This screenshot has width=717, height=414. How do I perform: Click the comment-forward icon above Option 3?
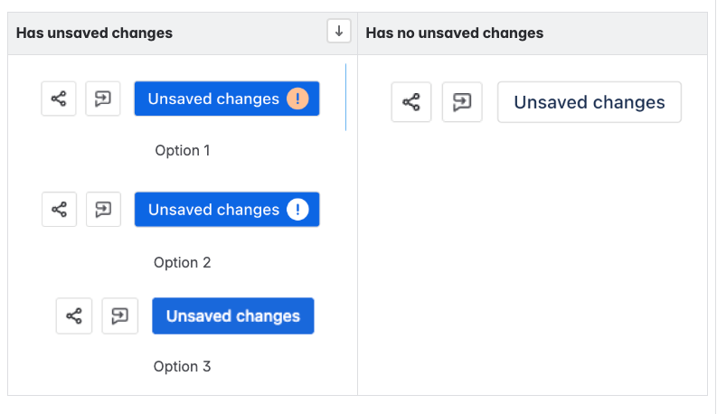pyautogui.click(x=120, y=316)
